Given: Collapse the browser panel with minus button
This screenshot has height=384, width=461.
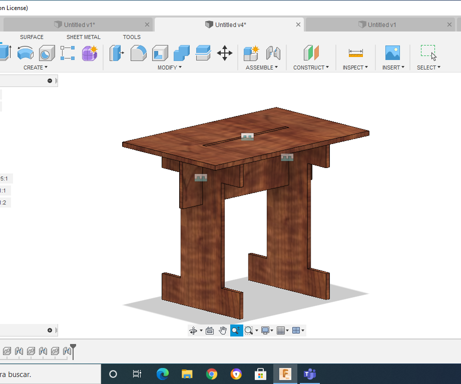Looking at the screenshot, I should pyautogui.click(x=50, y=80).
